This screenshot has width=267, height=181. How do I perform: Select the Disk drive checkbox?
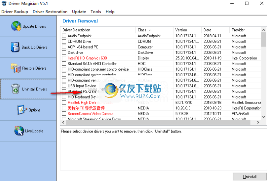tap(64, 53)
